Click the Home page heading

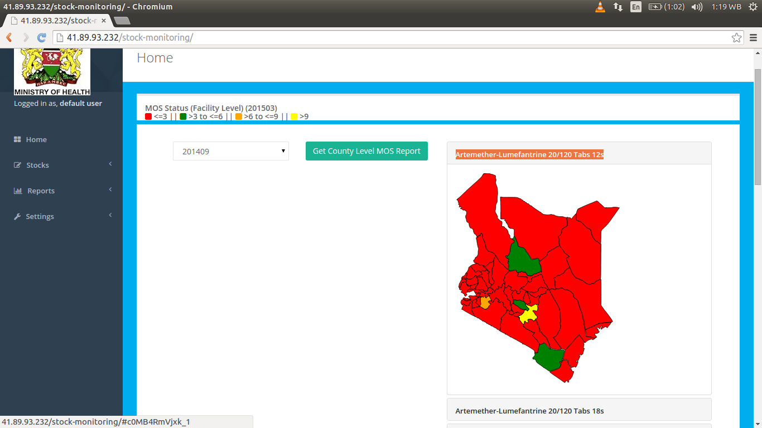point(155,58)
